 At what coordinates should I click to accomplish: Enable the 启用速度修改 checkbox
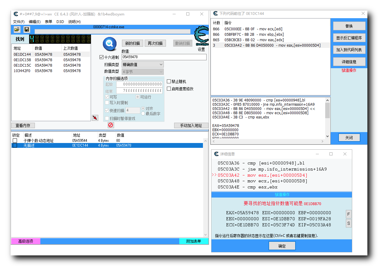169,89
